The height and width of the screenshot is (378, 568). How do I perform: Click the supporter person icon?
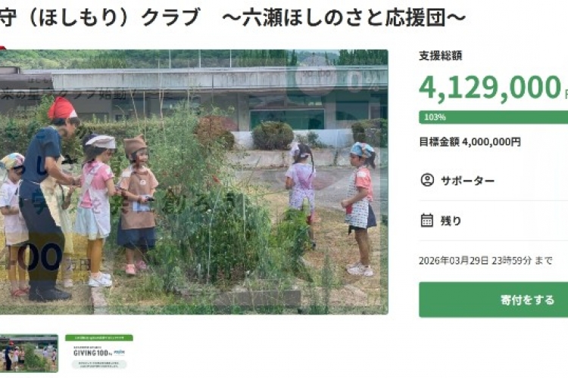pyautogui.click(x=427, y=181)
